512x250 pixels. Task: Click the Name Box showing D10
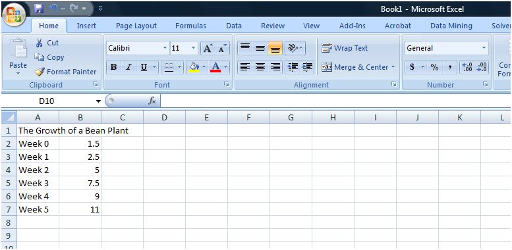(47, 101)
